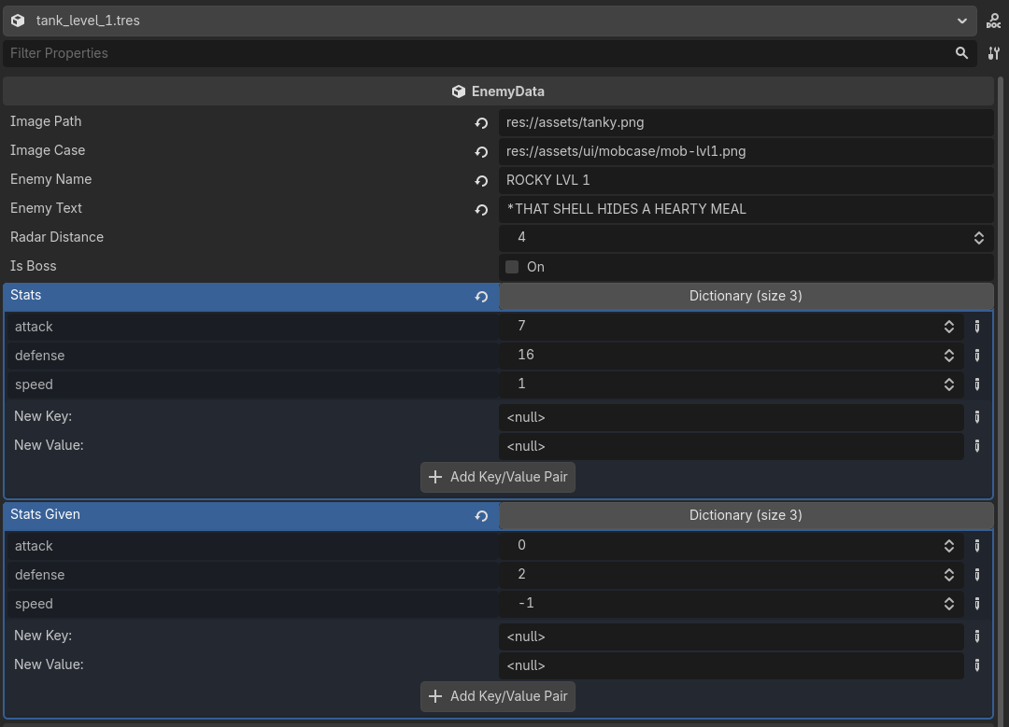Click the EnemyData section header
This screenshot has width=1009, height=727.
coord(498,91)
